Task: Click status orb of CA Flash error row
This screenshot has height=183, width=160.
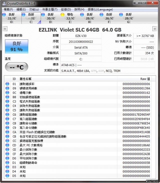Action: pos(7,132)
